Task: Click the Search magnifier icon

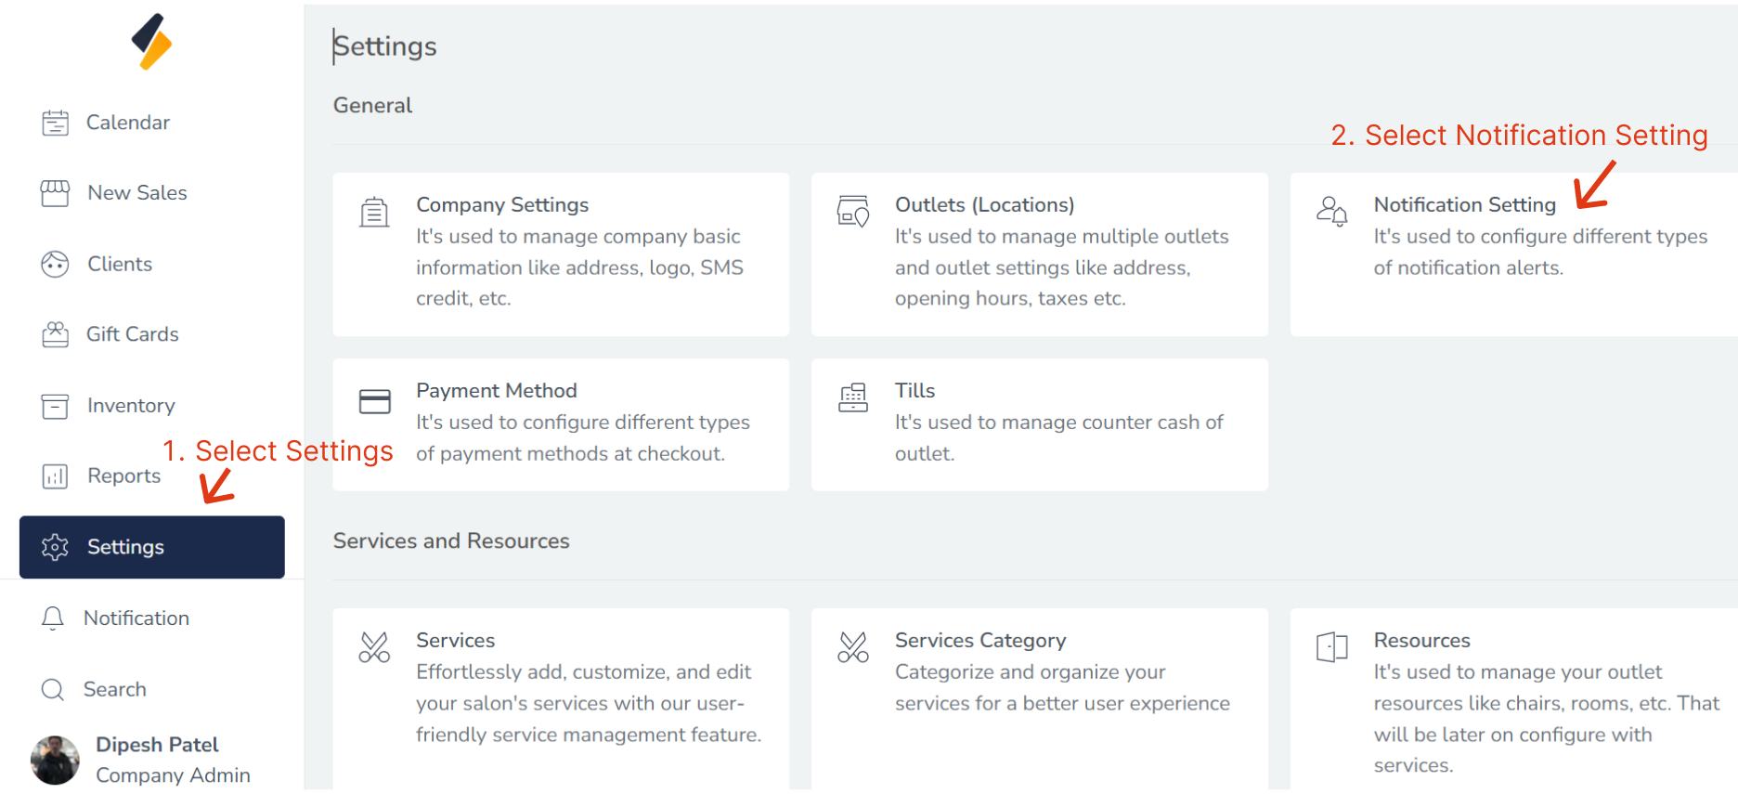Action: [53, 689]
